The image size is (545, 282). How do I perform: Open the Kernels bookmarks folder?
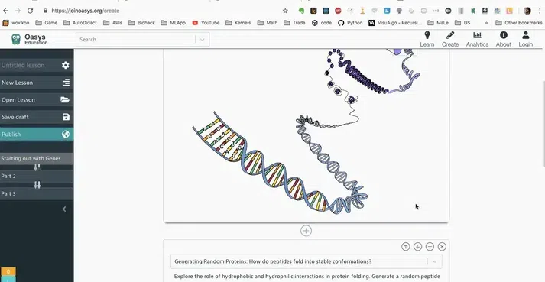pos(238,23)
